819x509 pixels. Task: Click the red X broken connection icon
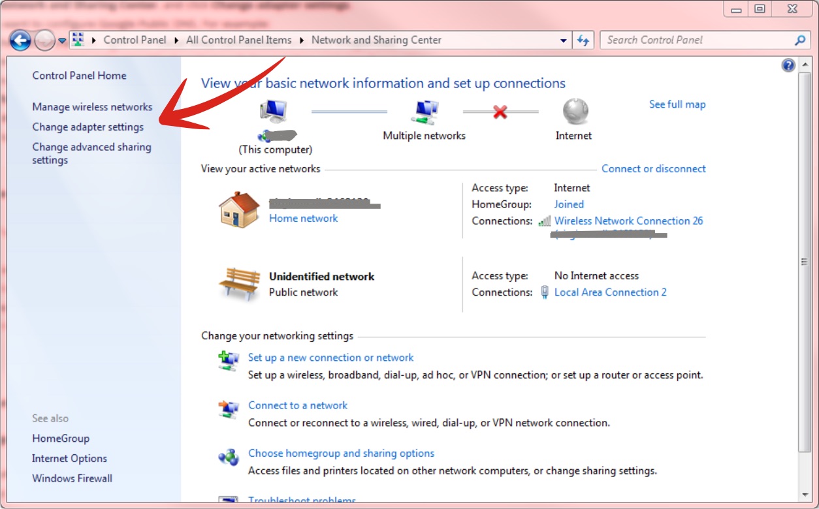(500, 112)
